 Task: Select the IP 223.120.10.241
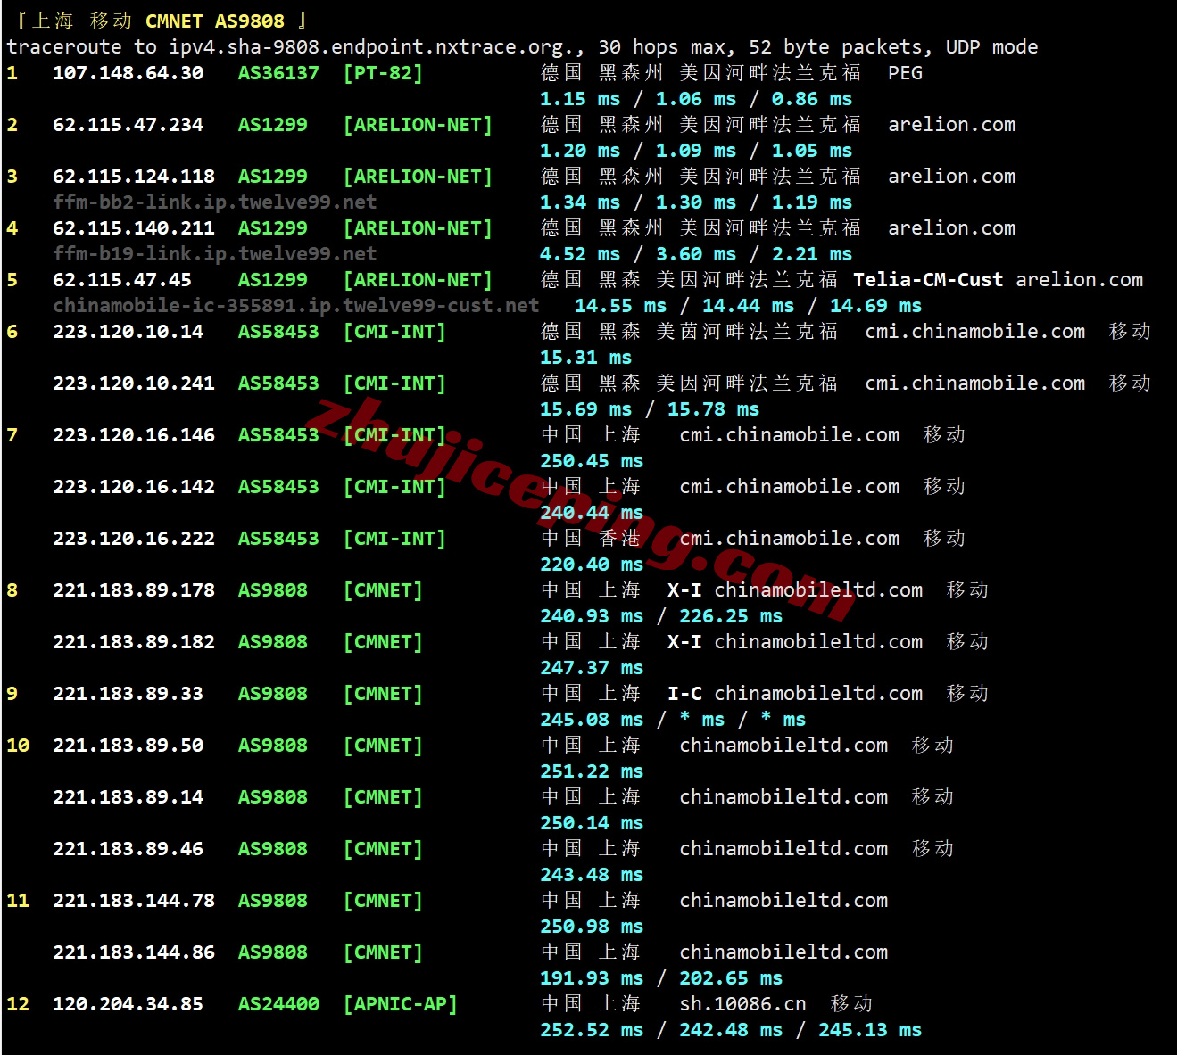click(x=134, y=383)
